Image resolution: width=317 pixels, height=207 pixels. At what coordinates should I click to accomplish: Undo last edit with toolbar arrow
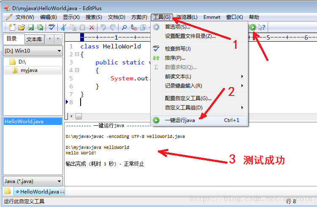click(103, 27)
